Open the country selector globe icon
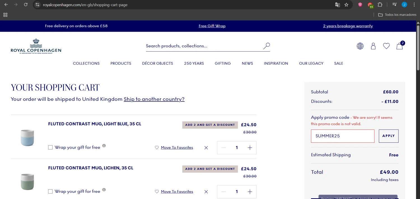 click(360, 46)
